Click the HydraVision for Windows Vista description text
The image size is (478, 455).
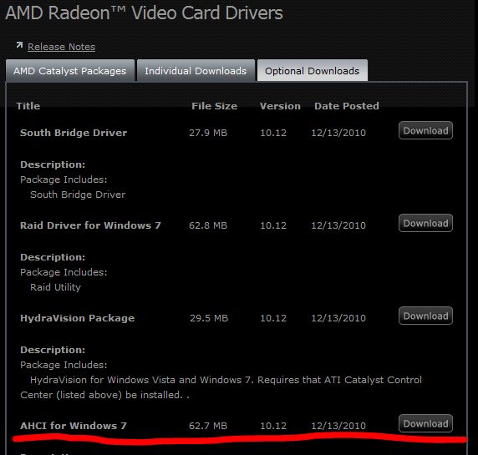pos(221,387)
